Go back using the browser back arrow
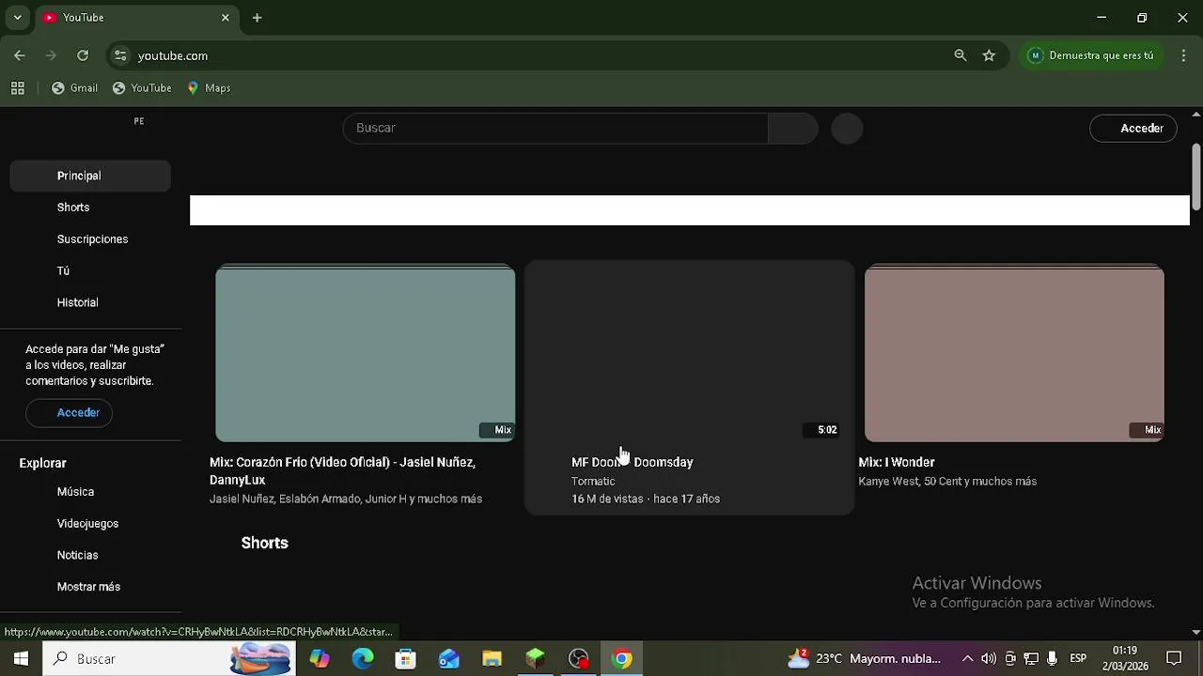The width and height of the screenshot is (1203, 676). 20,55
